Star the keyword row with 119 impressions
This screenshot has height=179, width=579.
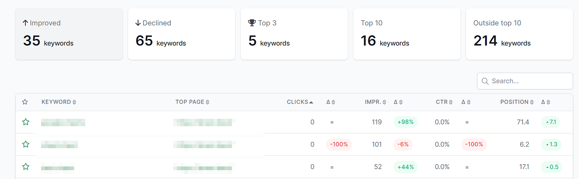click(x=25, y=122)
